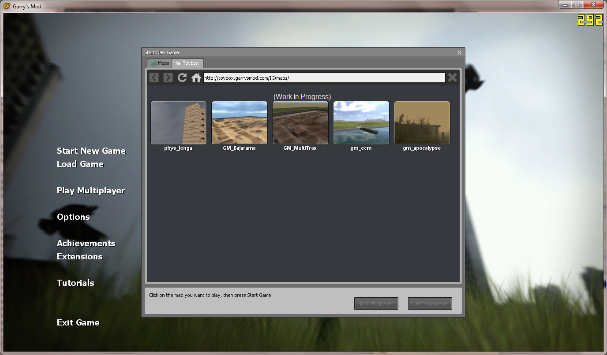The height and width of the screenshot is (355, 607).
Task: Click the browser forward arrow icon
Action: (168, 78)
